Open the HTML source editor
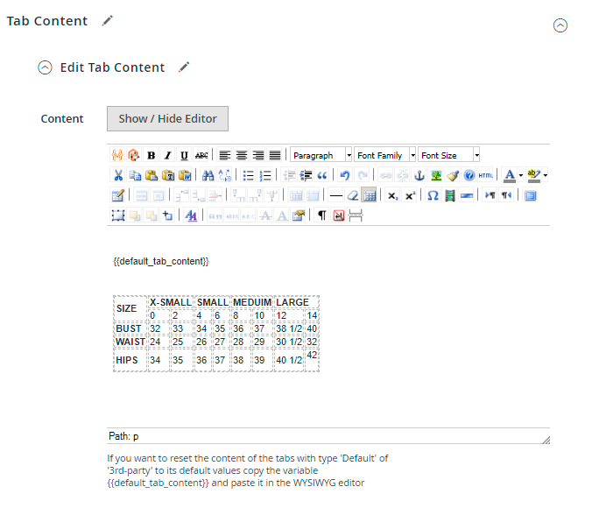 click(x=486, y=175)
